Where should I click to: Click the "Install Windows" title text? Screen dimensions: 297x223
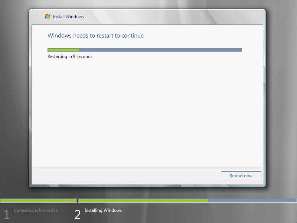(68, 17)
